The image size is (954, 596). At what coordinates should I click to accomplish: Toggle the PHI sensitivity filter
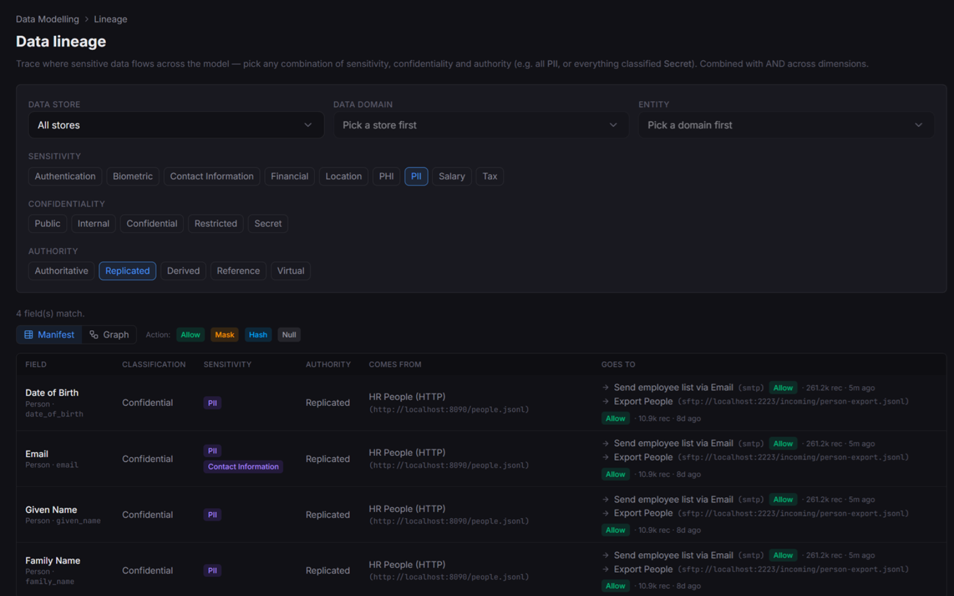(x=386, y=176)
